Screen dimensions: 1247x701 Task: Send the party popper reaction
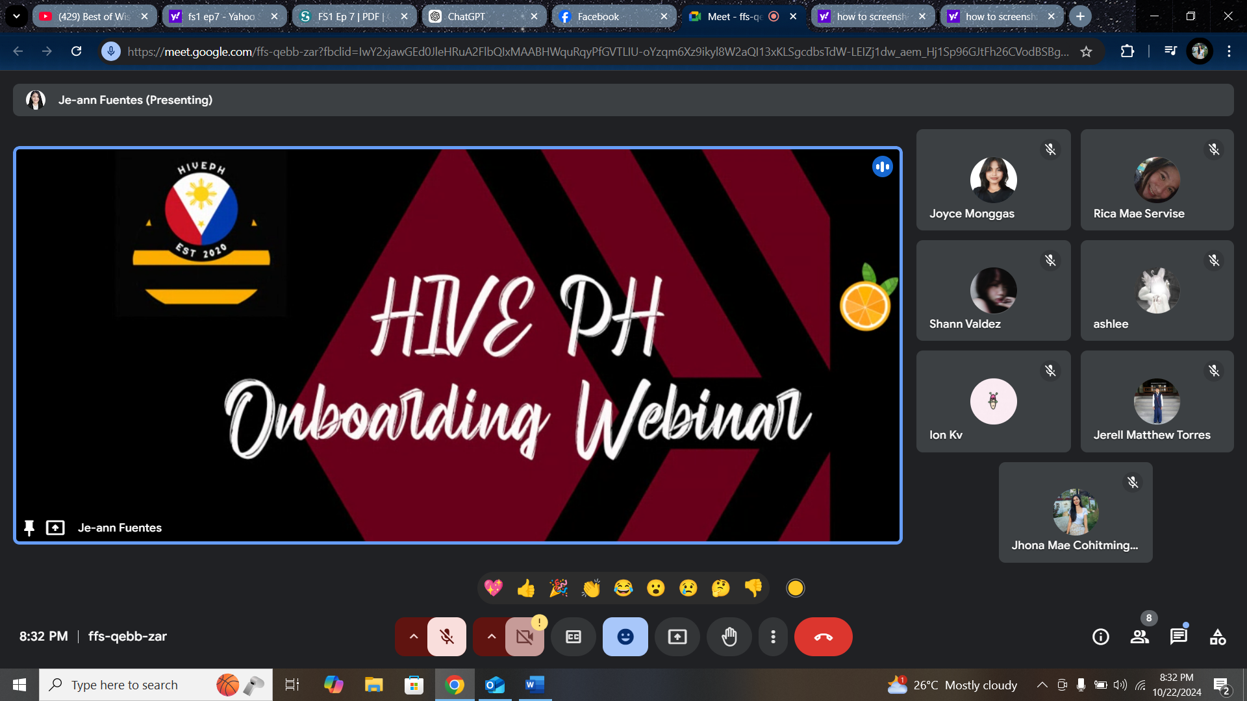point(559,588)
